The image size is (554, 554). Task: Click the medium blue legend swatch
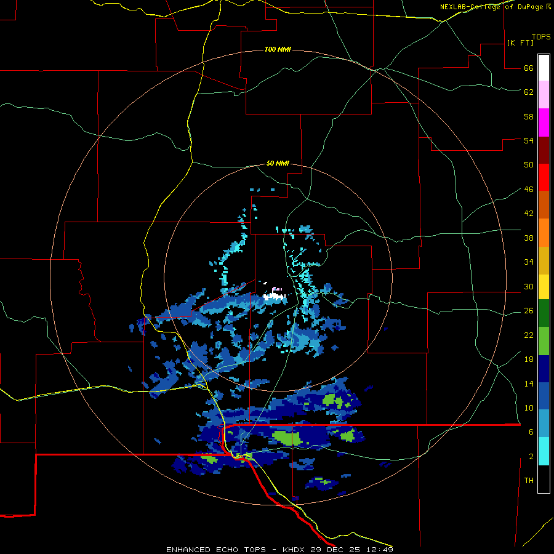click(544, 396)
